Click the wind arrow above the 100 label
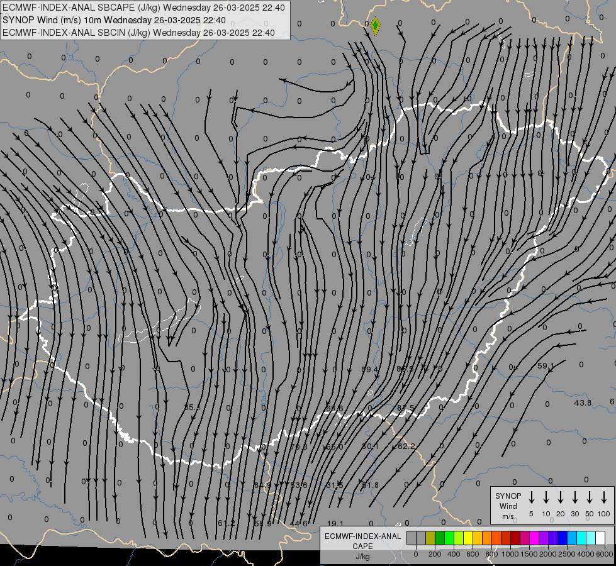This screenshot has height=566, width=616. coord(604,497)
